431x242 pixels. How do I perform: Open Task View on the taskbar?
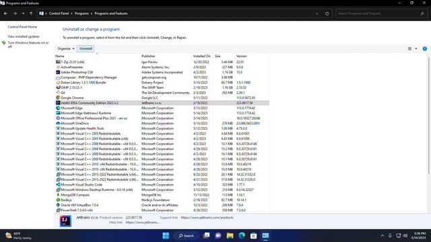pos(206,236)
